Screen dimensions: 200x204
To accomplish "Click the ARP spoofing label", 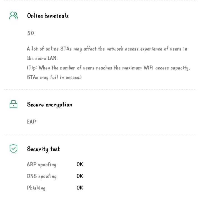I will [x=42, y=164].
